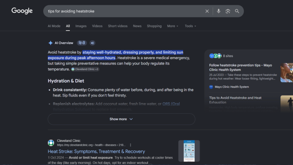Listen to AI Overview via speaker icon
Viewport: 293px width, 165px height.
[x=92, y=43]
